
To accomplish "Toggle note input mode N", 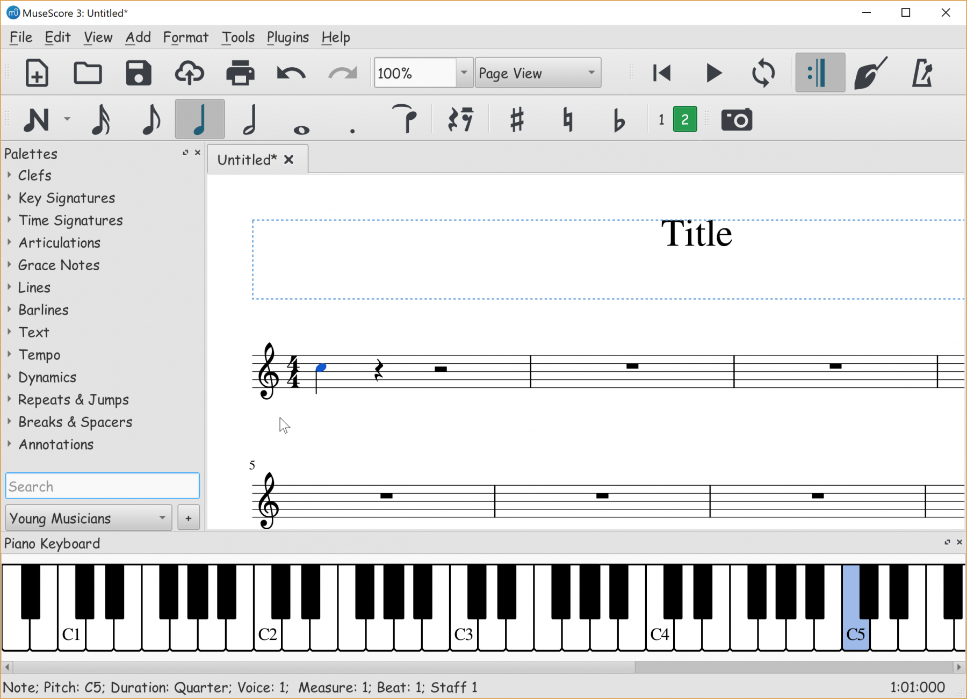I will 36,119.
